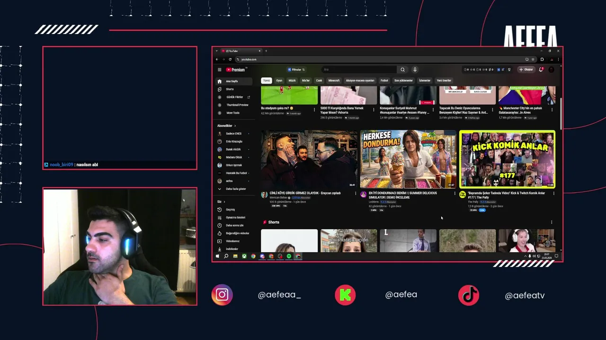This screenshot has height=340, width=606.
Task: Start voice search with microphone icon
Action: [x=415, y=70]
